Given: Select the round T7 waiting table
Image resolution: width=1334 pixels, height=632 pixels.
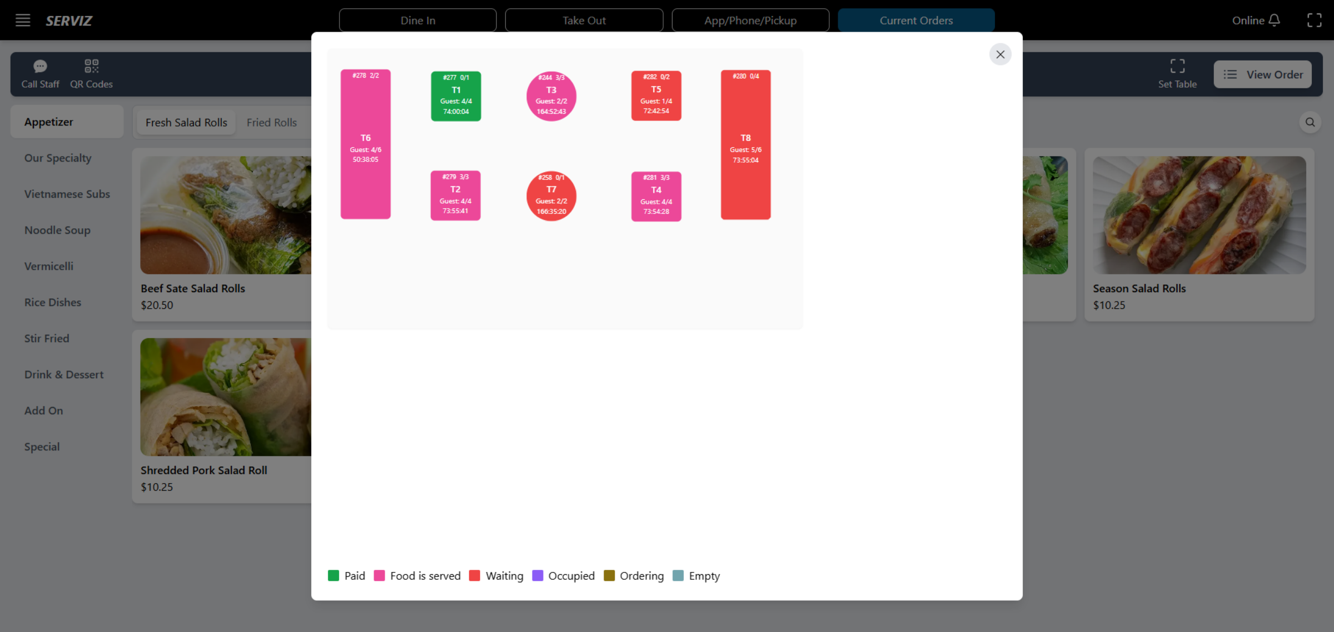Looking at the screenshot, I should pos(551,196).
